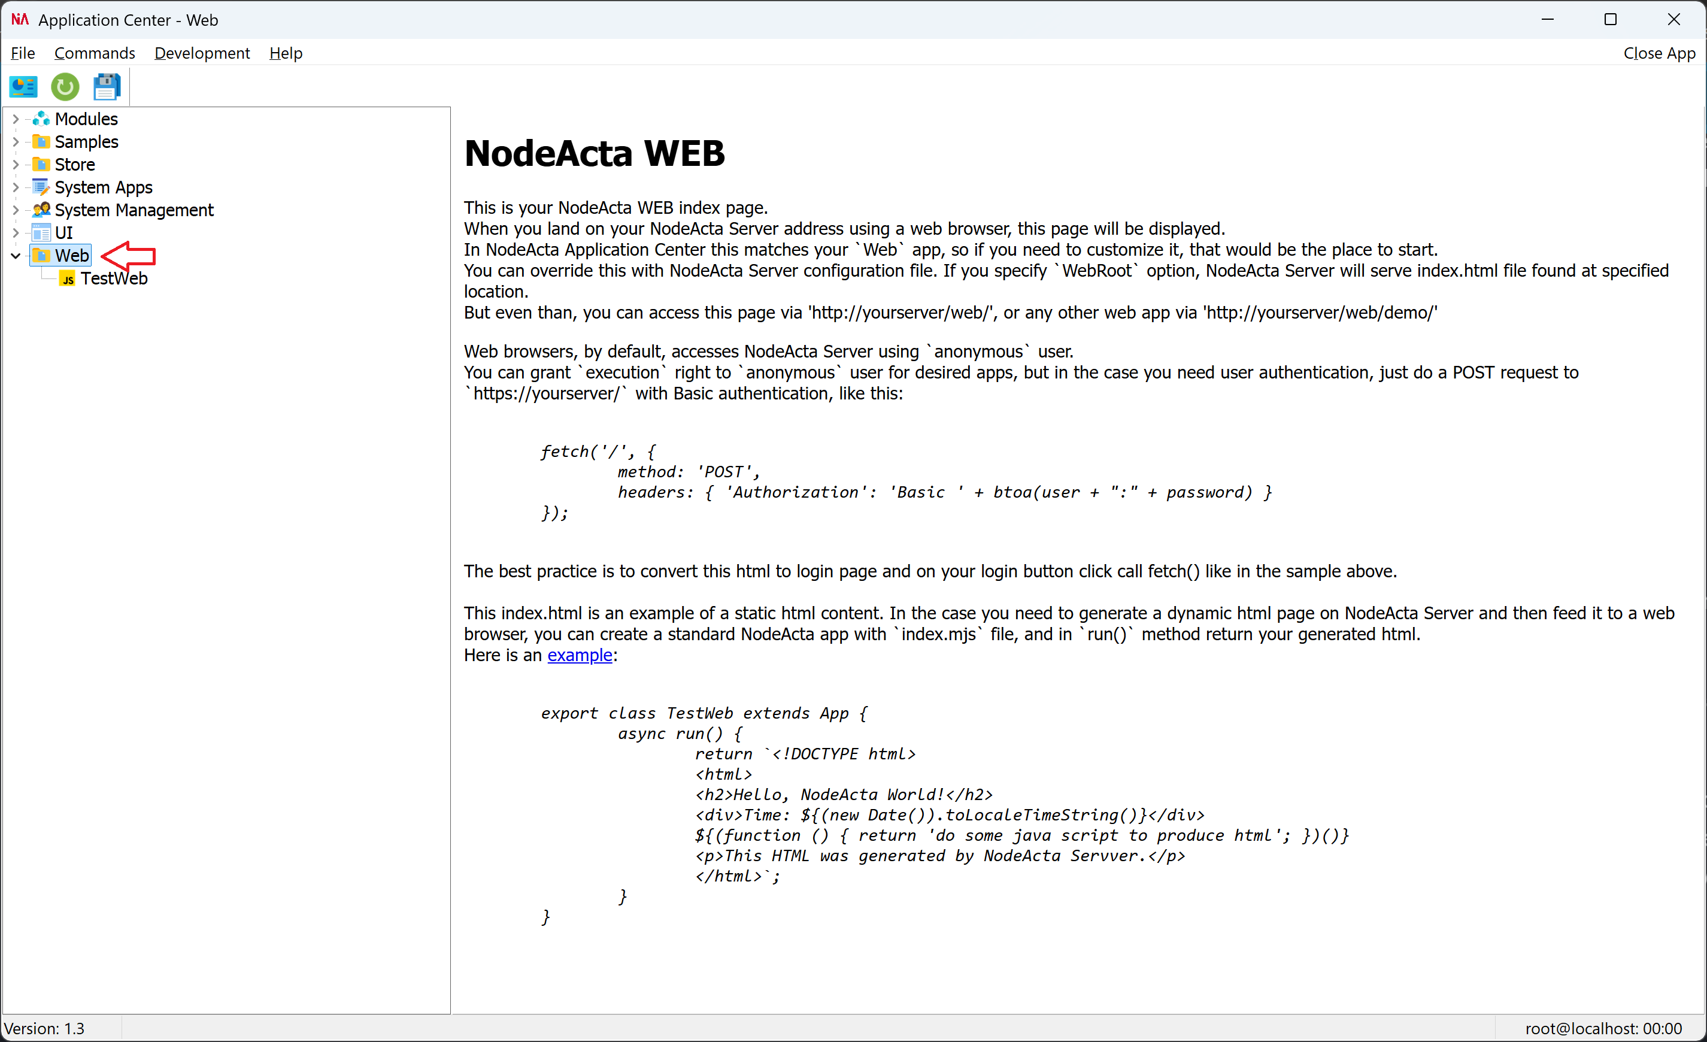
Task: Click the Store folder icon
Action: [41, 164]
